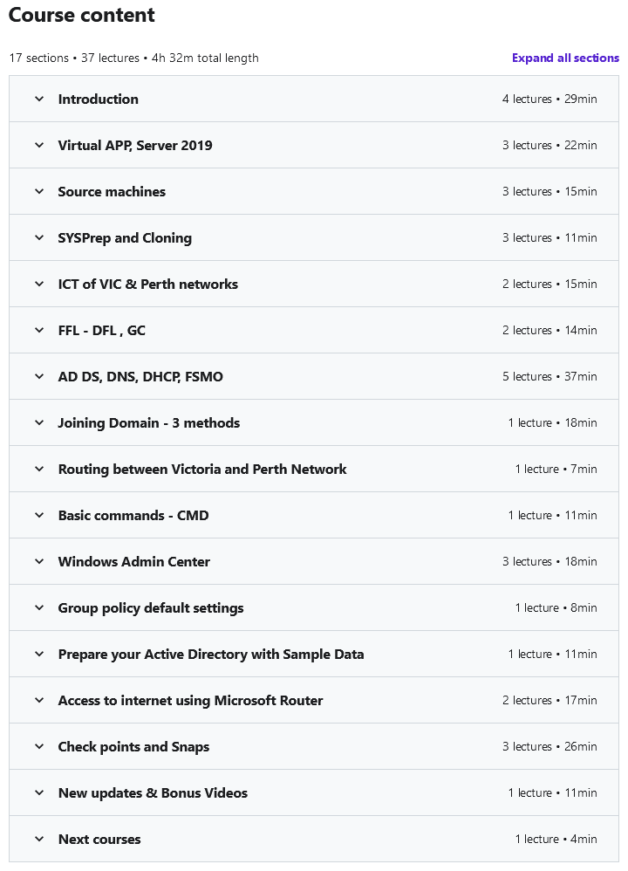
Task: Expand the Introduction section chevron
Action: click(x=39, y=99)
